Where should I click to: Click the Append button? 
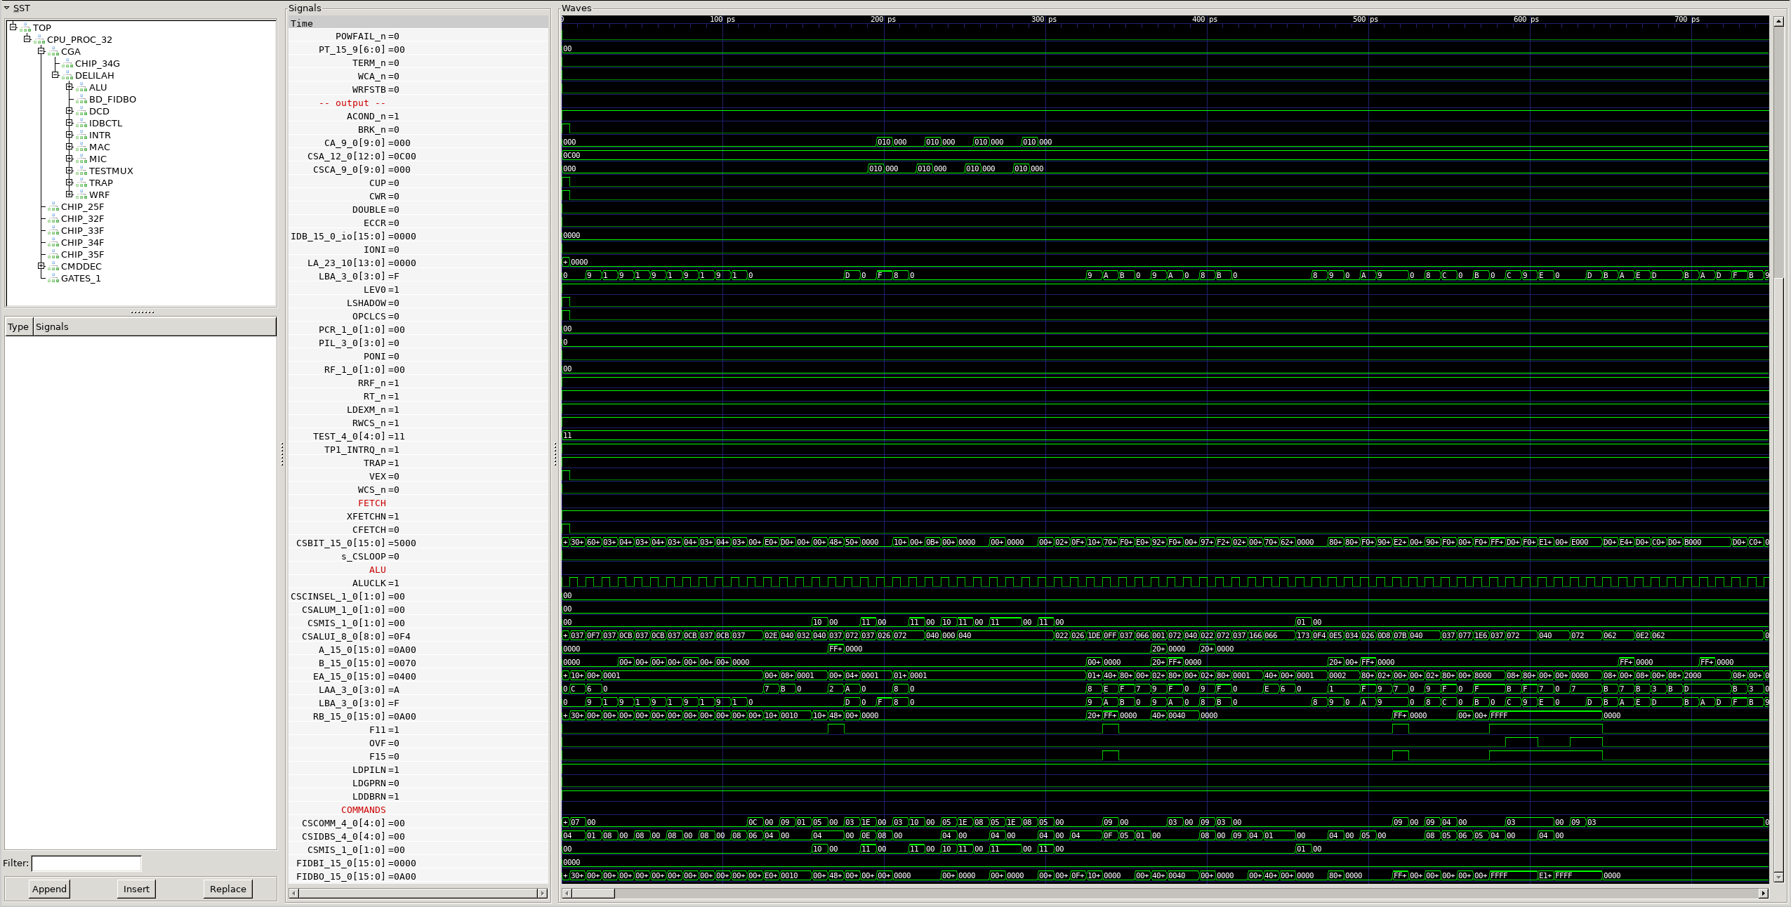(49, 889)
